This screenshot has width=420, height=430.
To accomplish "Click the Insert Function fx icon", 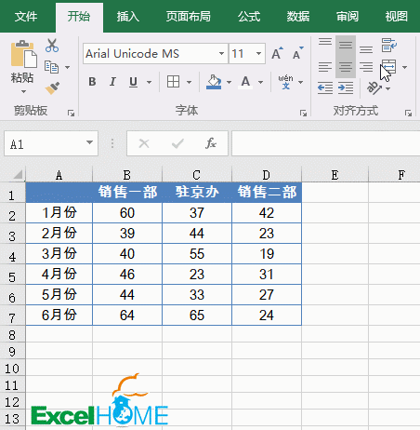I will [x=211, y=143].
